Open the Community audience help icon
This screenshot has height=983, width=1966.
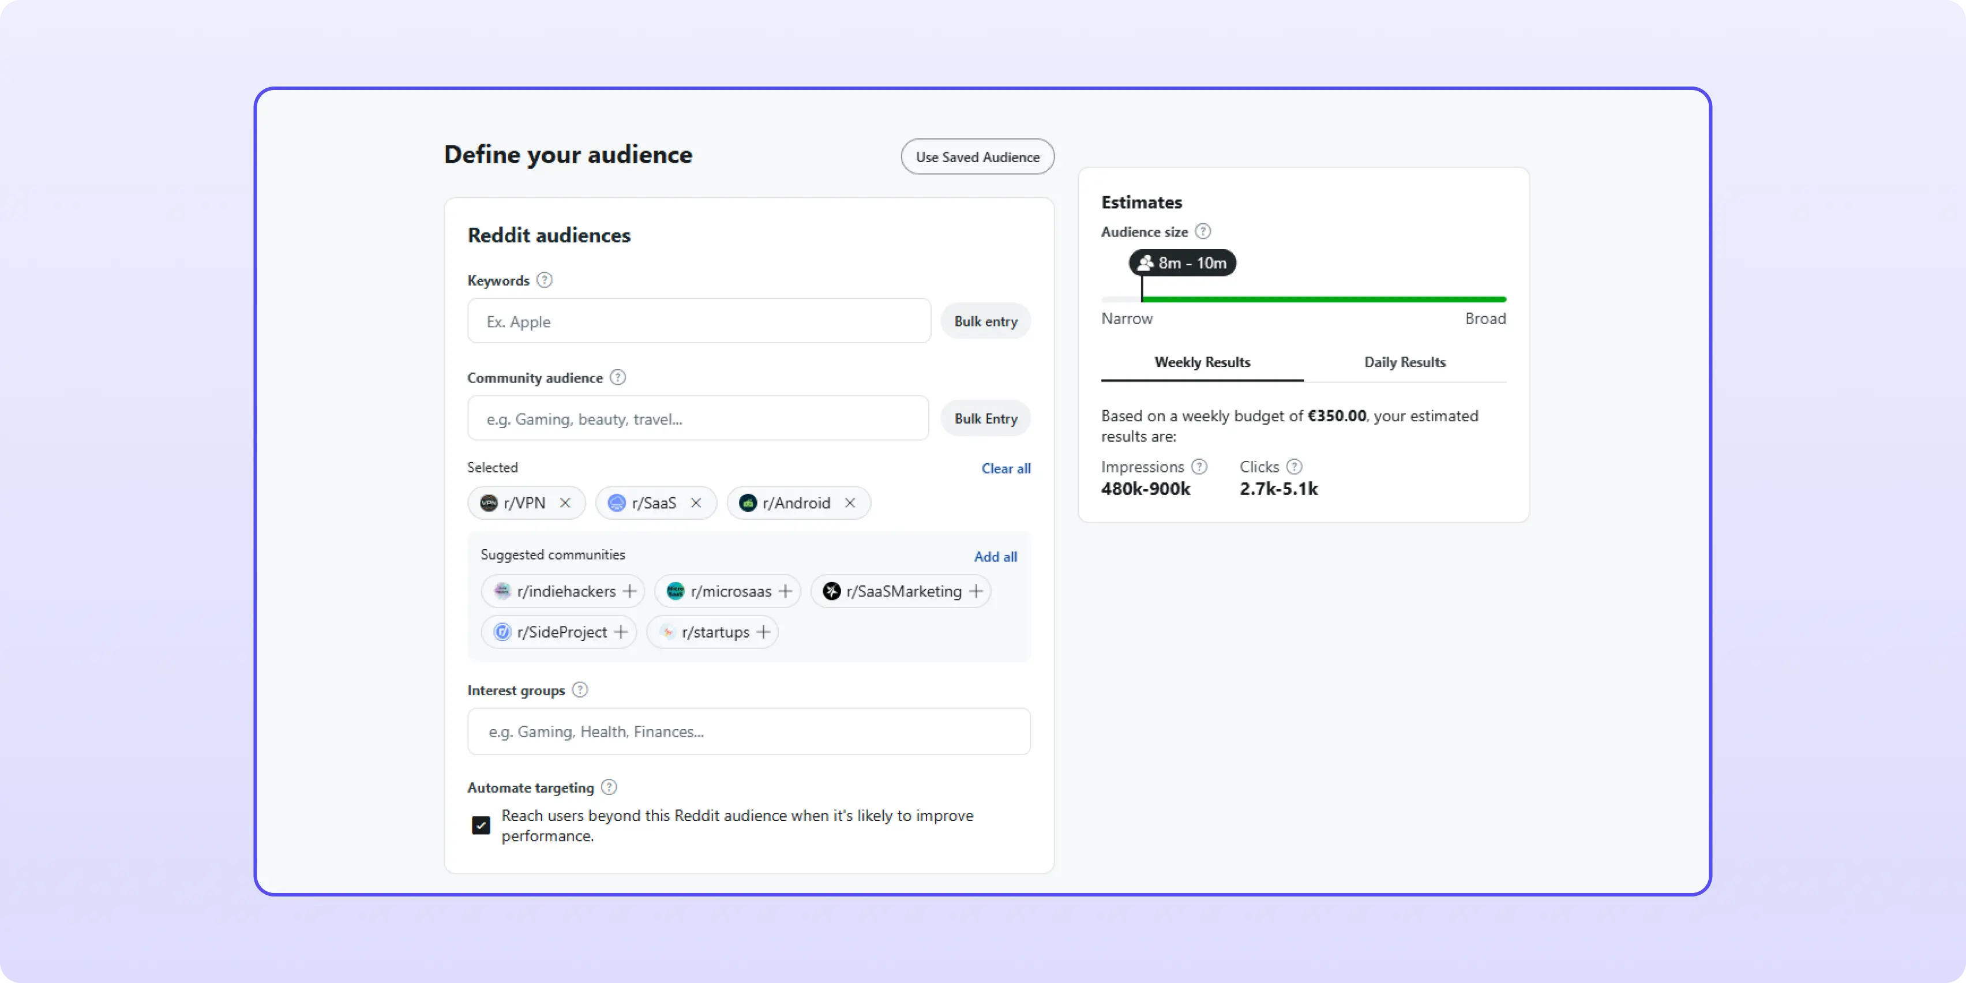618,377
